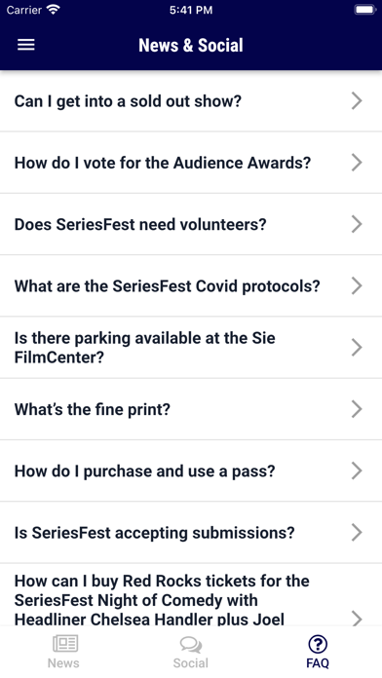
Task: Tap the News newspaper icon
Action: tap(65, 644)
